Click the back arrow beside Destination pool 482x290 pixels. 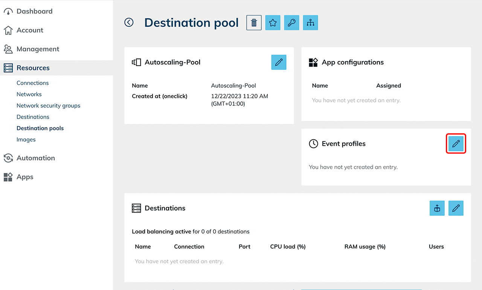129,23
